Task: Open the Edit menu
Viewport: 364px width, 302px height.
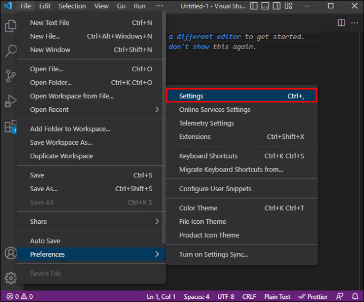Action: 45,6
